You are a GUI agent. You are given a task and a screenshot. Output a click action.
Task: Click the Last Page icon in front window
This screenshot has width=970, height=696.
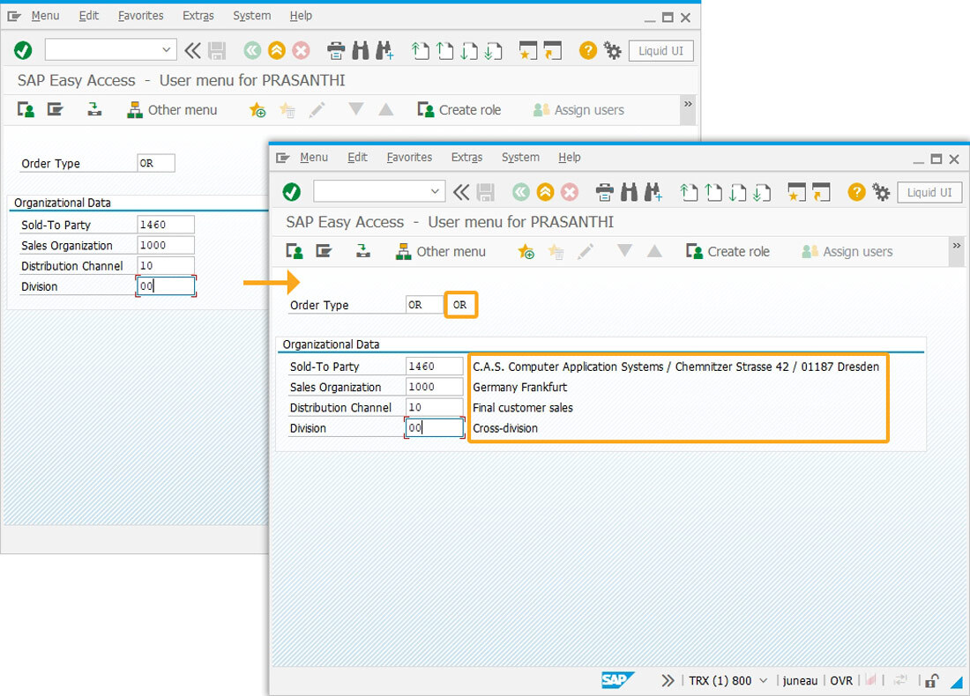762,192
